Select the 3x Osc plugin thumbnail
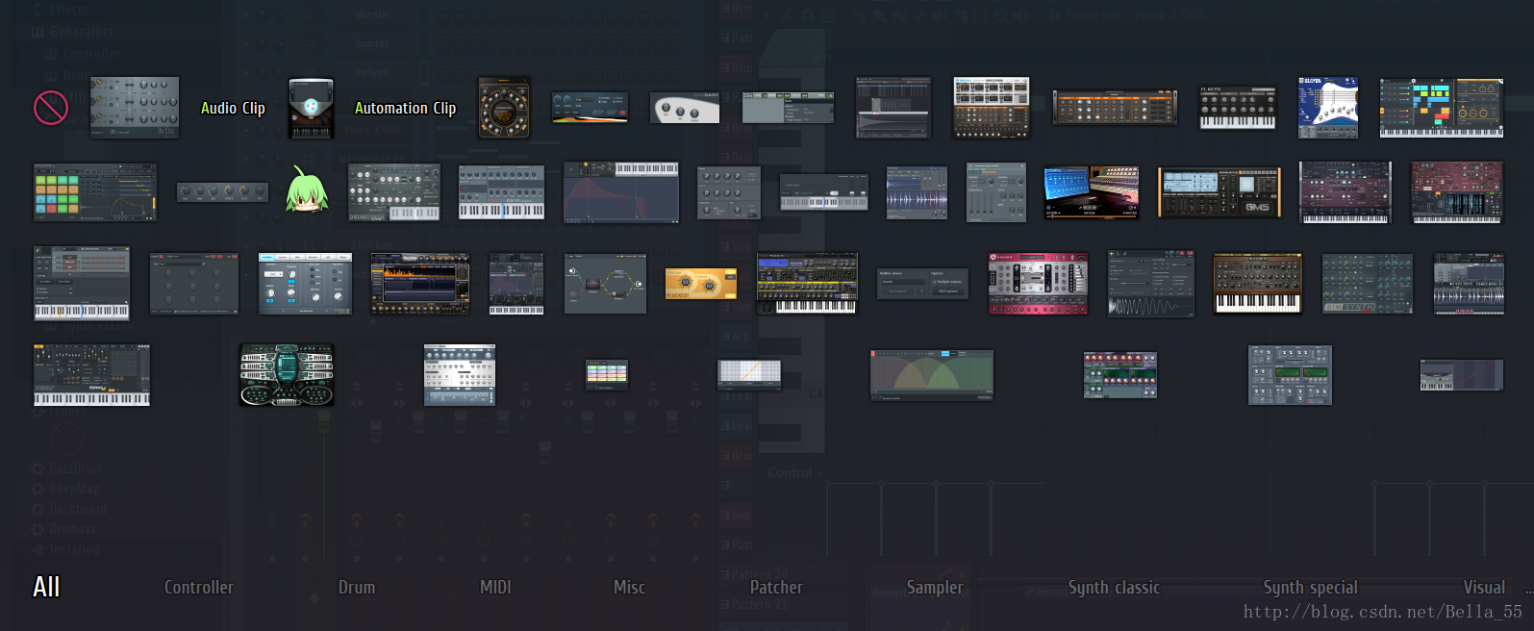The width and height of the screenshot is (1534, 631). (x=135, y=108)
